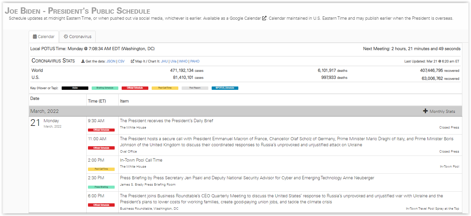Click the 9:30 AM time entry

[x=96, y=121]
